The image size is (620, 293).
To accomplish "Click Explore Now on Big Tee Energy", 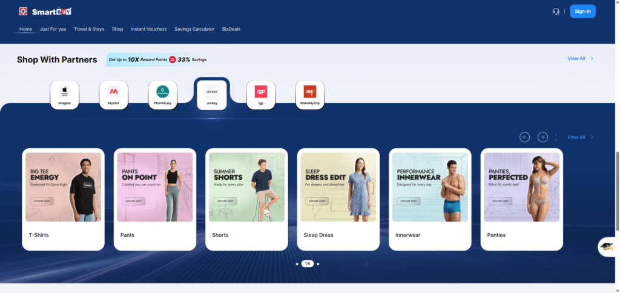I will point(42,201).
